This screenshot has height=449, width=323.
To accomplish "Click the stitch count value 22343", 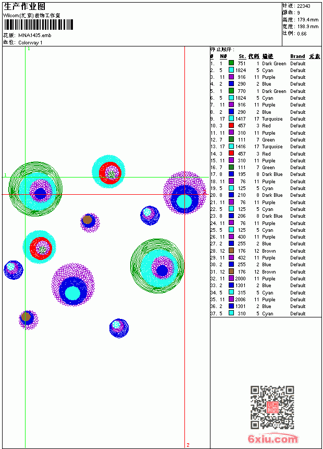I will 304,6.
